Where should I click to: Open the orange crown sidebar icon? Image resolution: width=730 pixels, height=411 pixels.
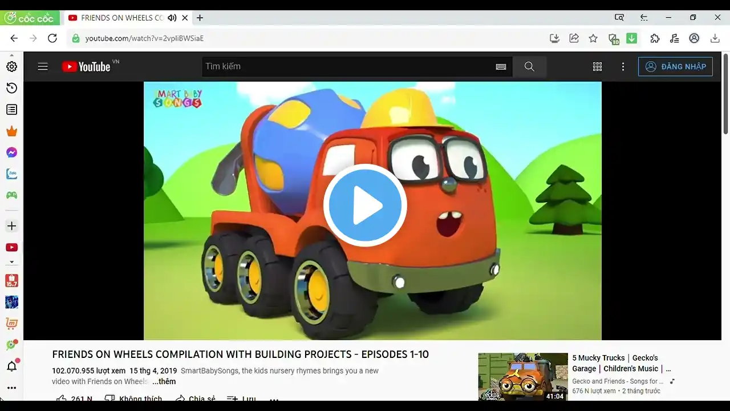click(x=11, y=131)
